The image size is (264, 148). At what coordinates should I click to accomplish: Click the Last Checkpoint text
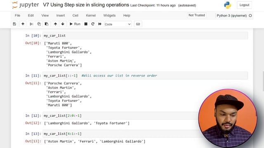click(x=153, y=5)
